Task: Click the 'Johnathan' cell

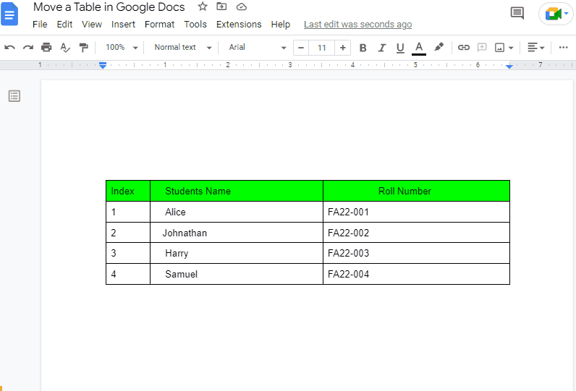Action: (237, 233)
